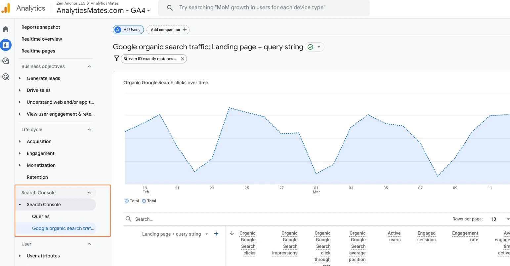Open Google organic search traffic report
510x266 pixels.
pyautogui.click(x=63, y=228)
